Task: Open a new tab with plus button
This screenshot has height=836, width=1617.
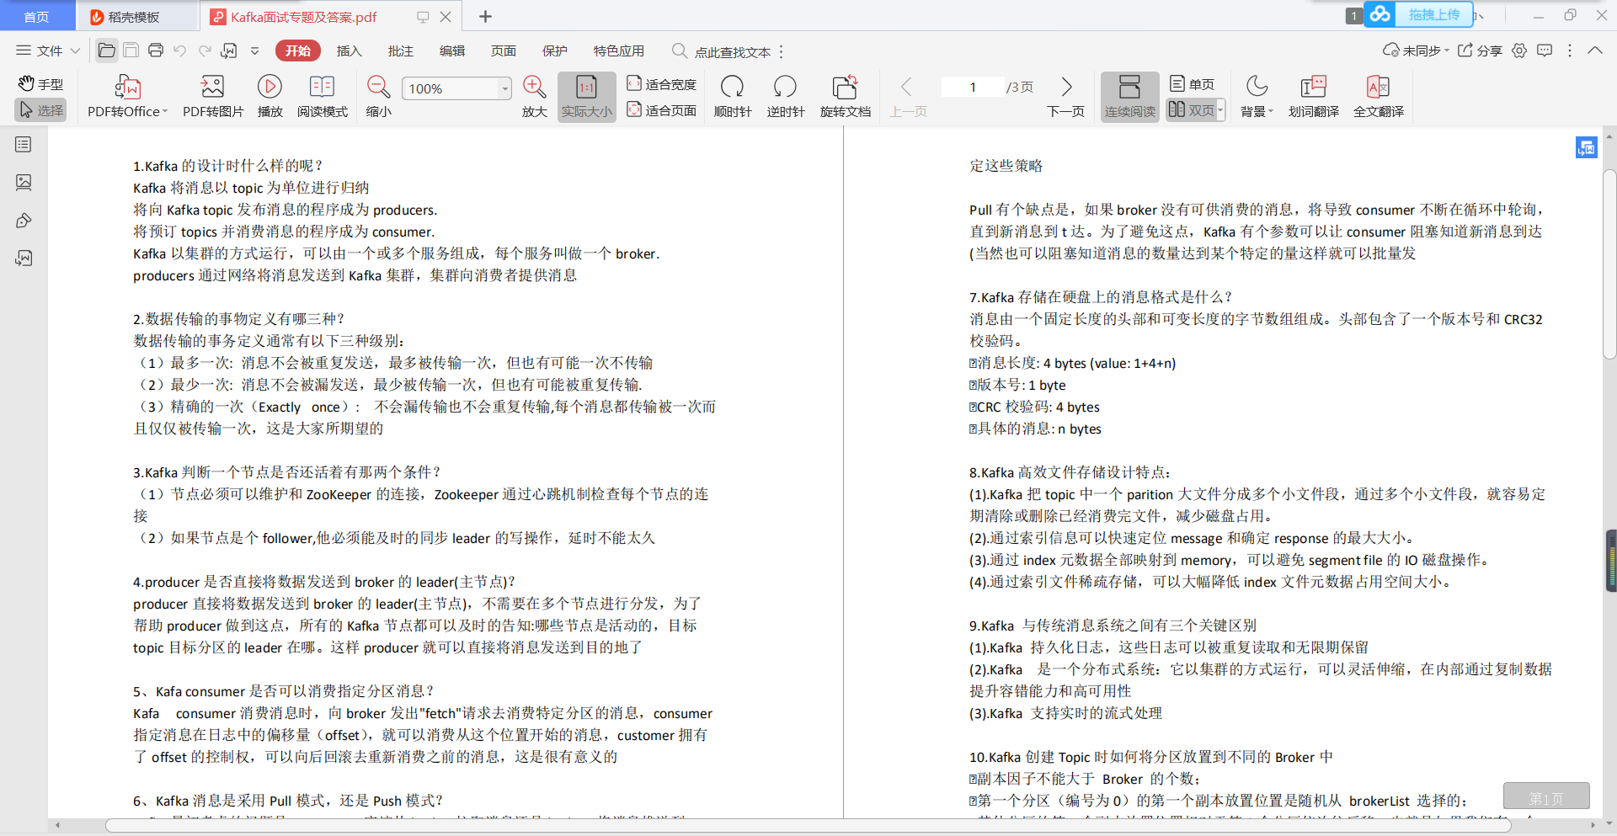Action: 486,16
